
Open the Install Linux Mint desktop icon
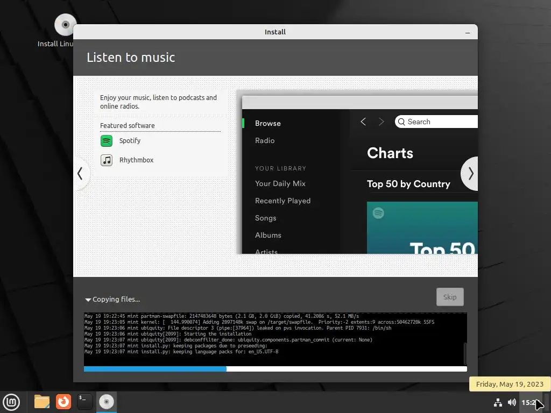[65, 25]
